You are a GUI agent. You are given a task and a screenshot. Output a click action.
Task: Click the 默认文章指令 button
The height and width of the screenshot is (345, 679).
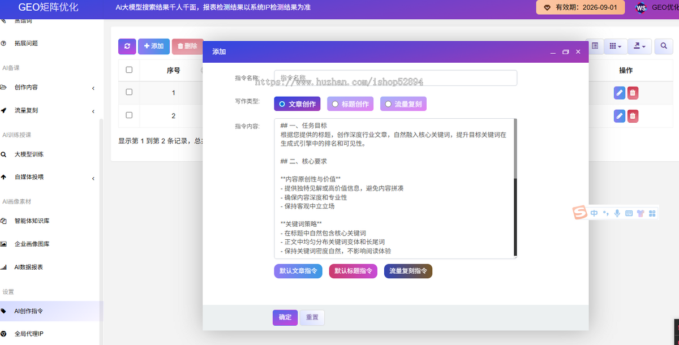pos(298,271)
